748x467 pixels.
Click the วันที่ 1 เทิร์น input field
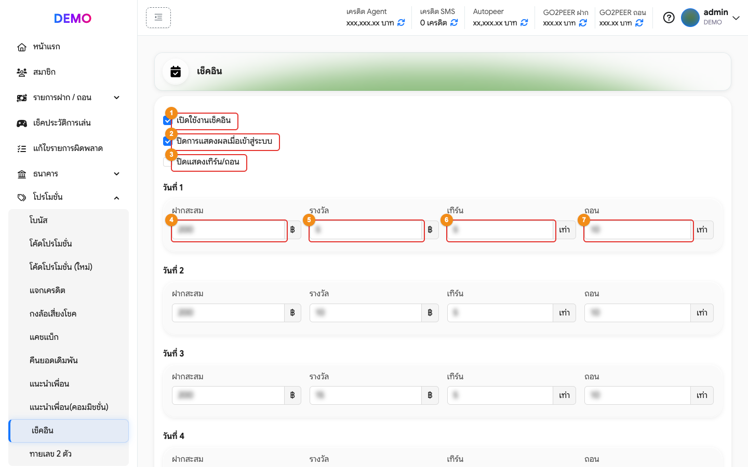[x=500, y=230]
